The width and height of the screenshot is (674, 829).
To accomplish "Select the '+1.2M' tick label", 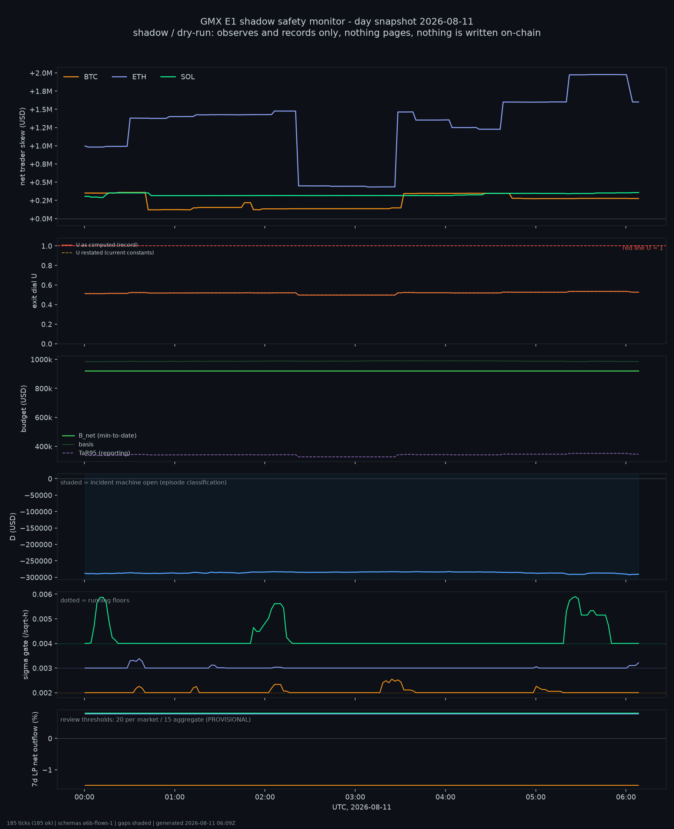I will [41, 128].
